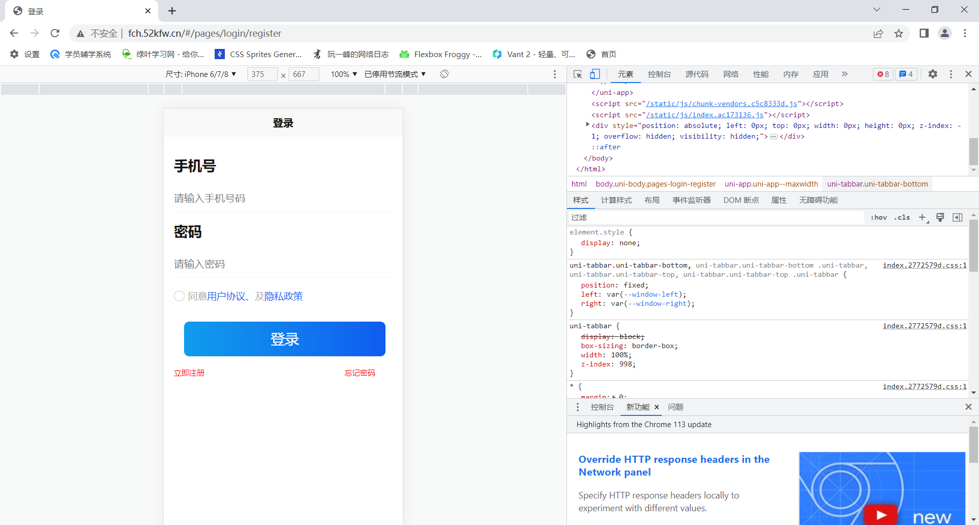Switch to the 应用 tab
979x525 pixels.
pos(820,74)
